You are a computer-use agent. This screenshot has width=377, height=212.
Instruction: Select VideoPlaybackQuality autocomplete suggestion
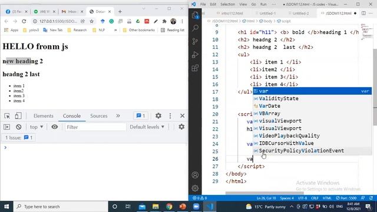312,136
